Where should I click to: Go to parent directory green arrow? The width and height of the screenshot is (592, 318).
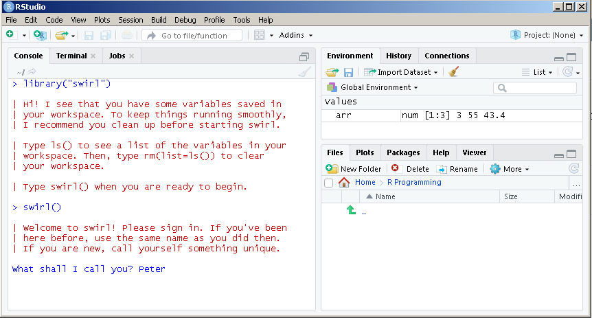point(351,210)
